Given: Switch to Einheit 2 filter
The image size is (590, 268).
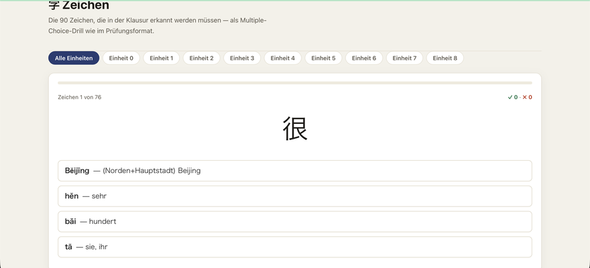Looking at the screenshot, I should pos(201,58).
